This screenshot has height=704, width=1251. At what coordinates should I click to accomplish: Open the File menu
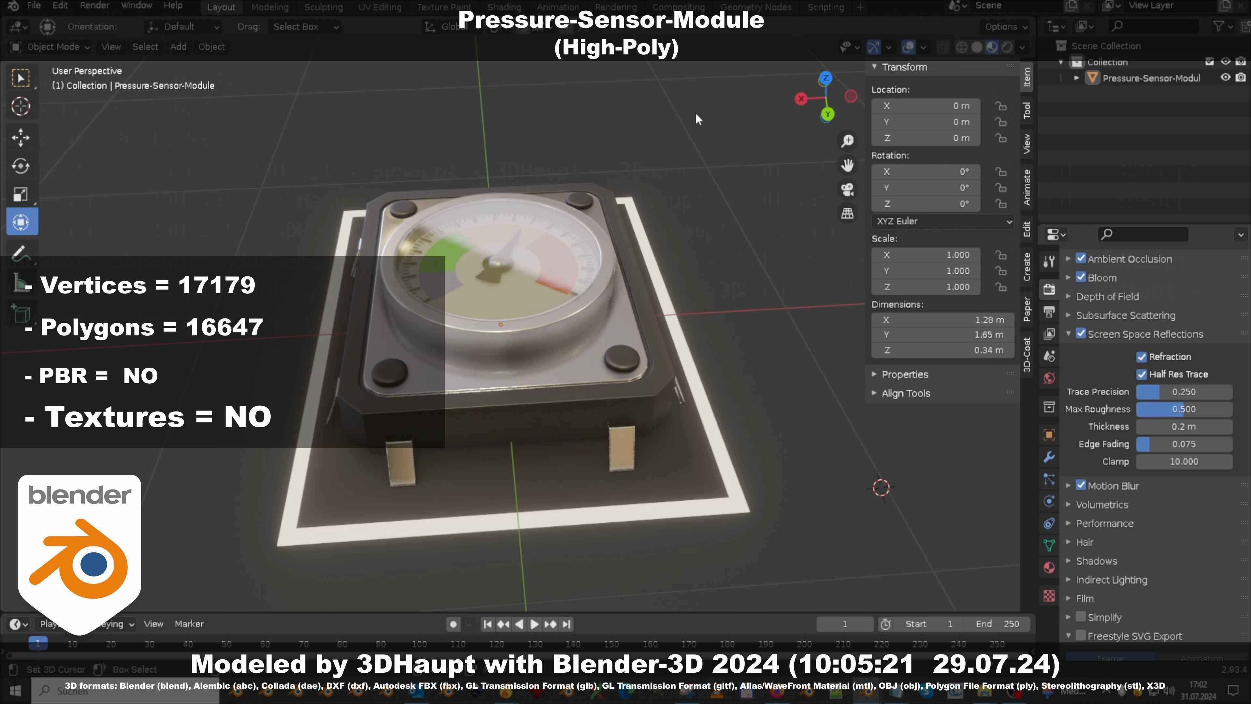pos(34,6)
